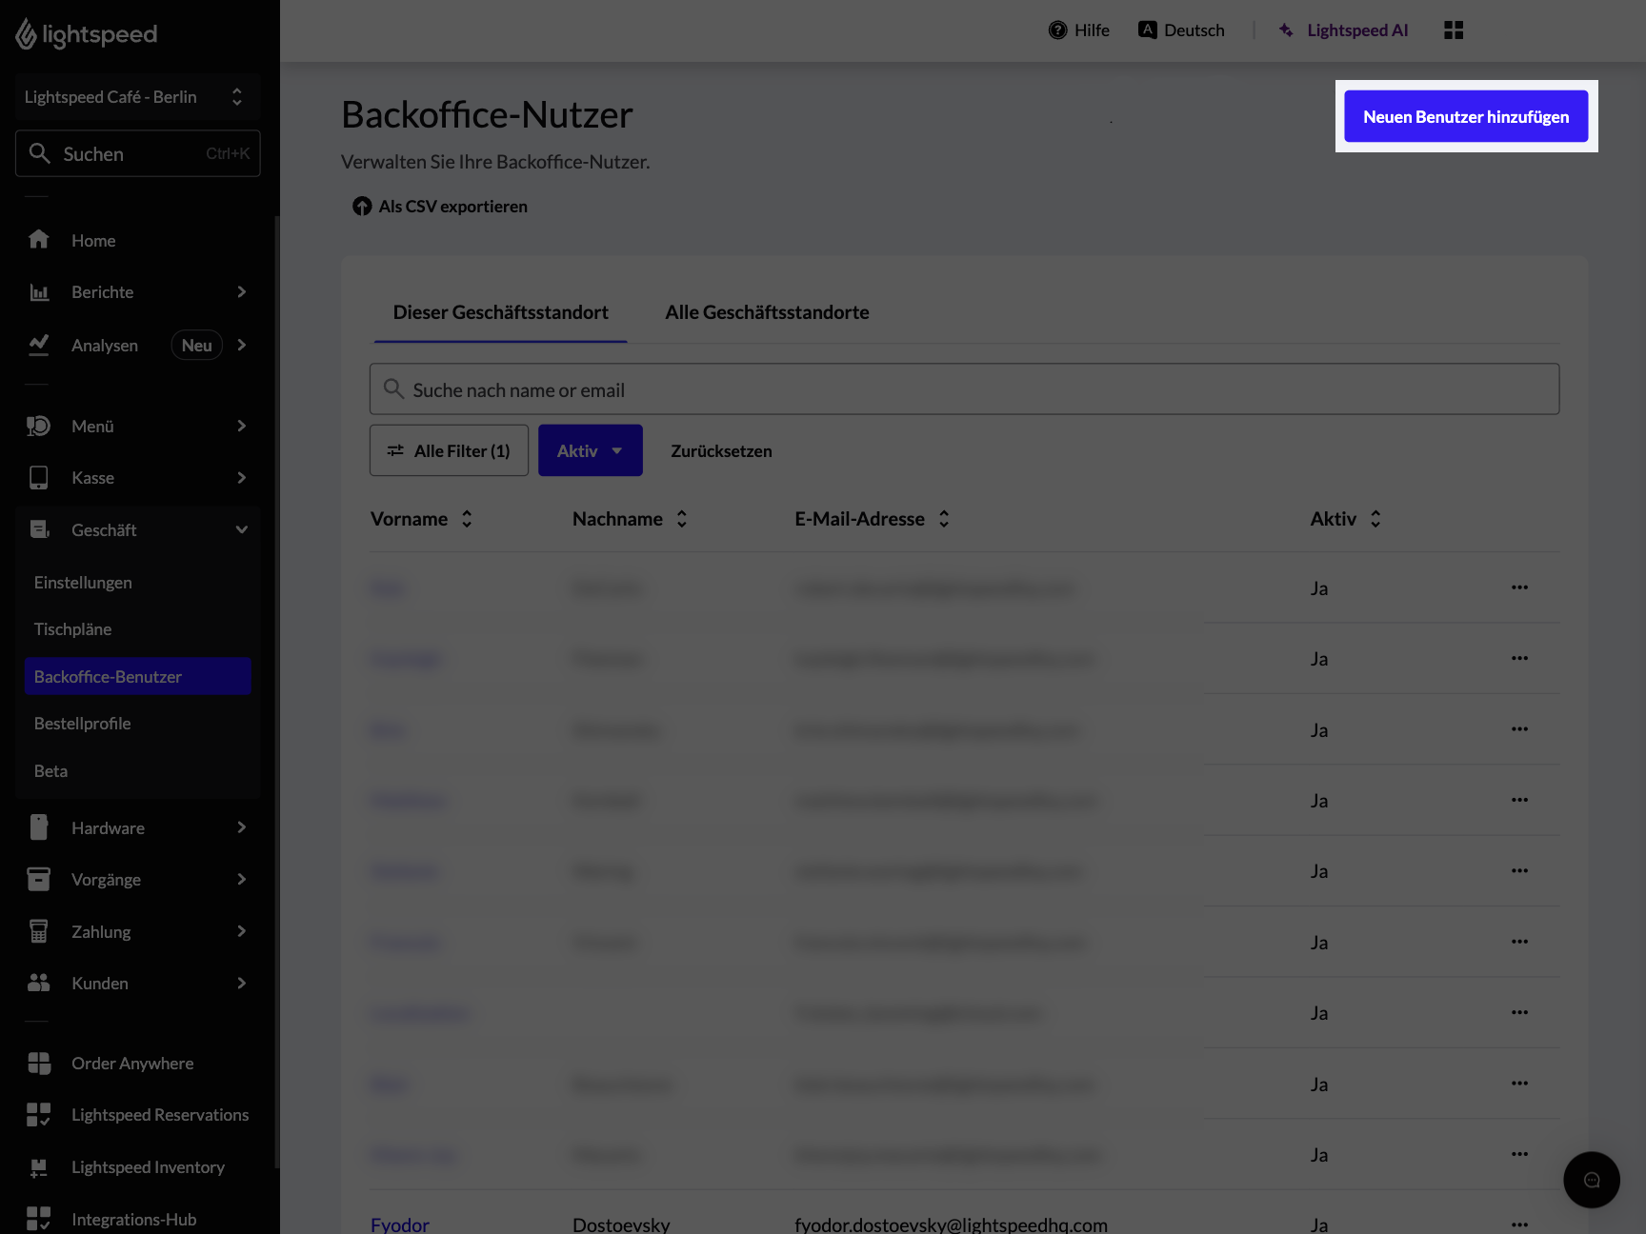Expand the Kasse submenu chevron
This screenshot has height=1234, width=1646.
(242, 478)
